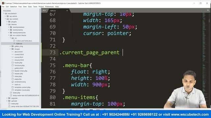Image resolution: width=211 pixels, height=118 pixels.
Task: Go to previous tab with left arrow
Action: click(43, 10)
